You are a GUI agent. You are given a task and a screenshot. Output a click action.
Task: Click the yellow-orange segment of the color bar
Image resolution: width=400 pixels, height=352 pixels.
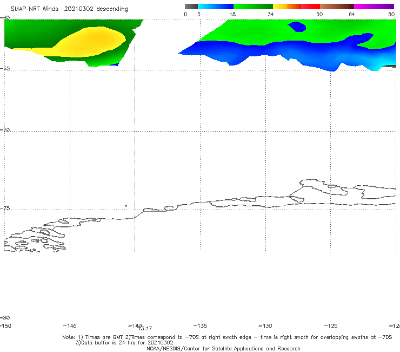287,6
